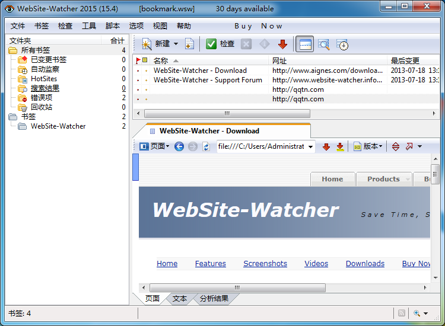445x326 pixels.
Task: Click the red down arrow toolbar icon
Action: [x=282, y=44]
